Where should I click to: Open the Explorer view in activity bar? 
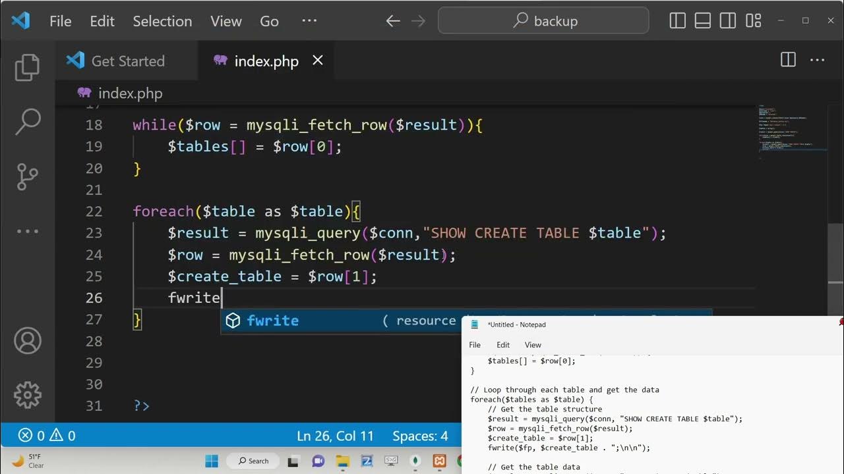pyautogui.click(x=27, y=67)
